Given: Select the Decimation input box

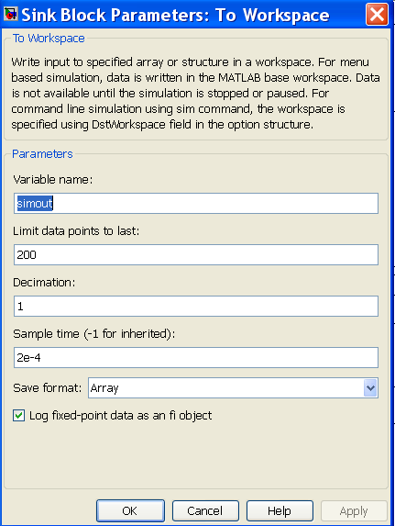Looking at the screenshot, I should click(x=196, y=306).
